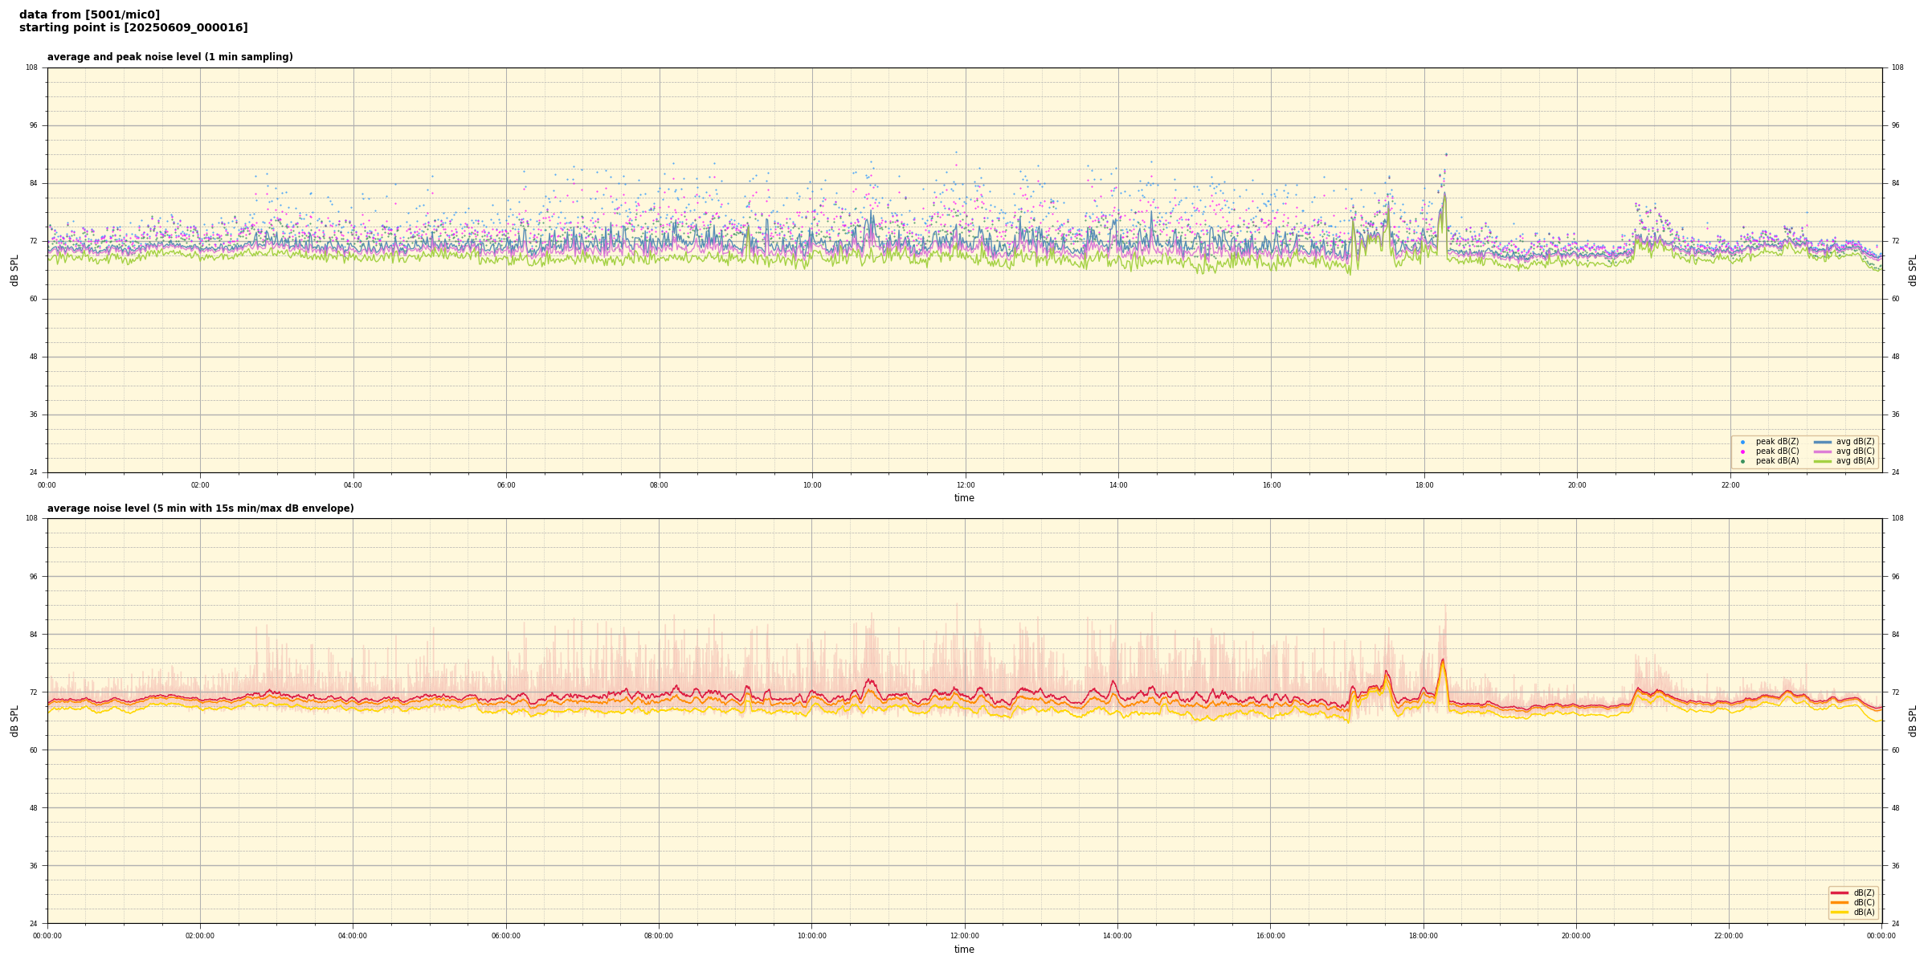This screenshot has width=1928, height=964.
Task: Click the left "dB SPL" axis label of bottom chart
Action: pyautogui.click(x=14, y=721)
